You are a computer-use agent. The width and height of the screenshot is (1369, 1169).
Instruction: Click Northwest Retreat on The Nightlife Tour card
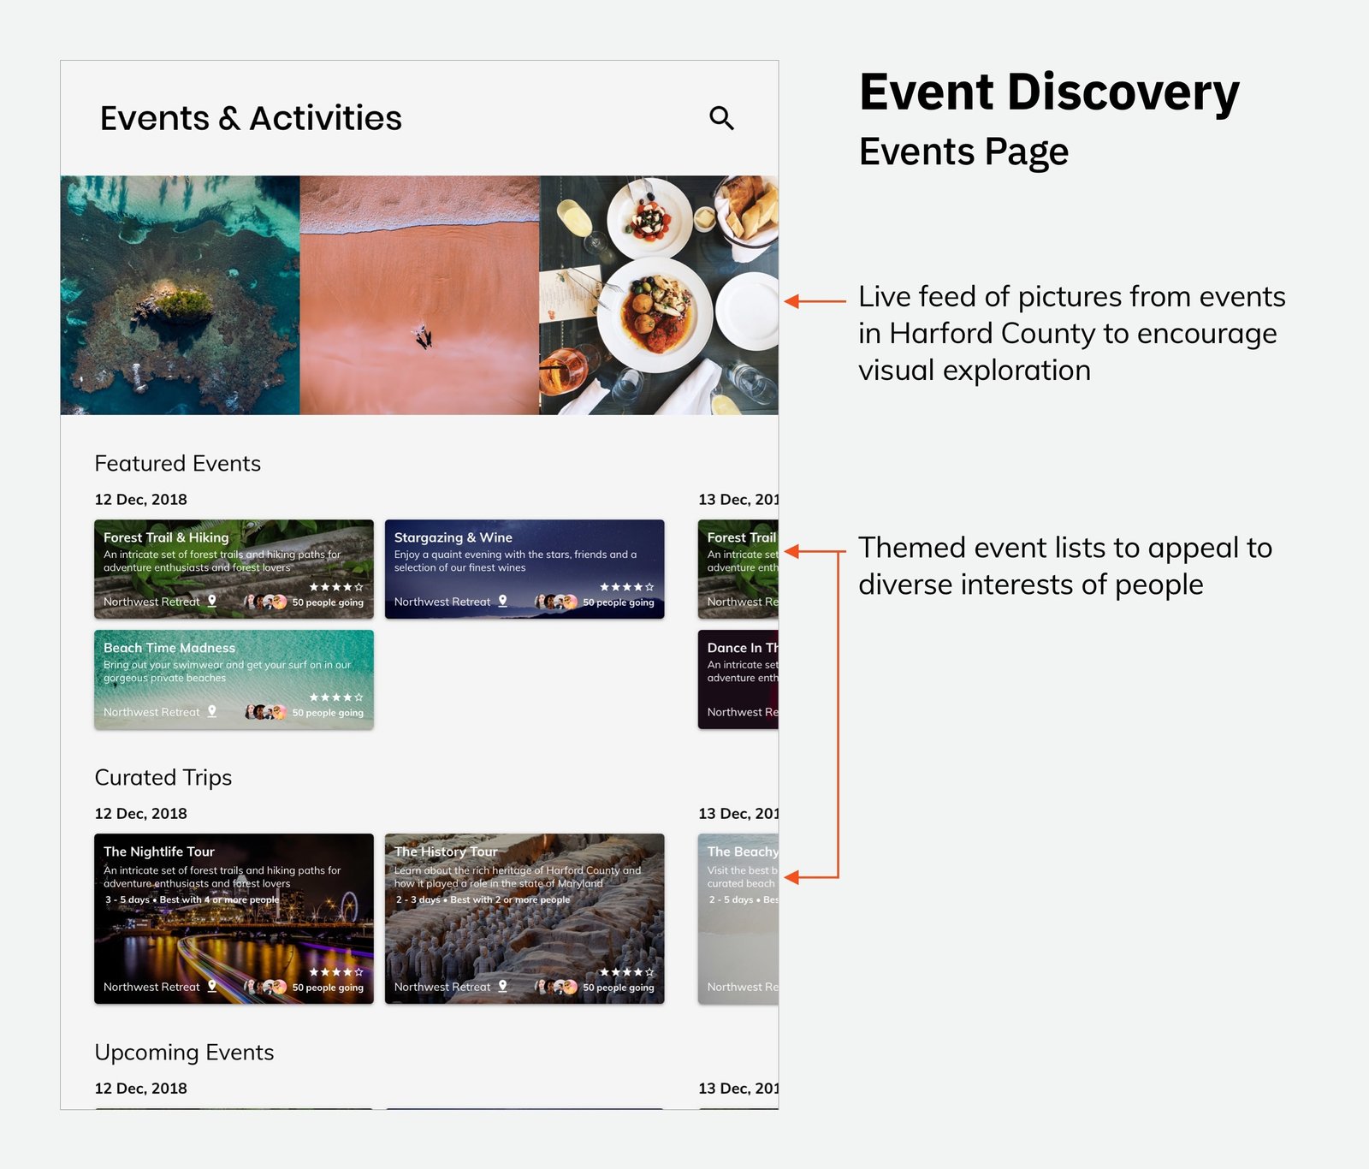point(151,987)
